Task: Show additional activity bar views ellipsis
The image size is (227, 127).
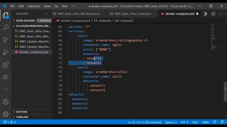Action: tap(6, 89)
